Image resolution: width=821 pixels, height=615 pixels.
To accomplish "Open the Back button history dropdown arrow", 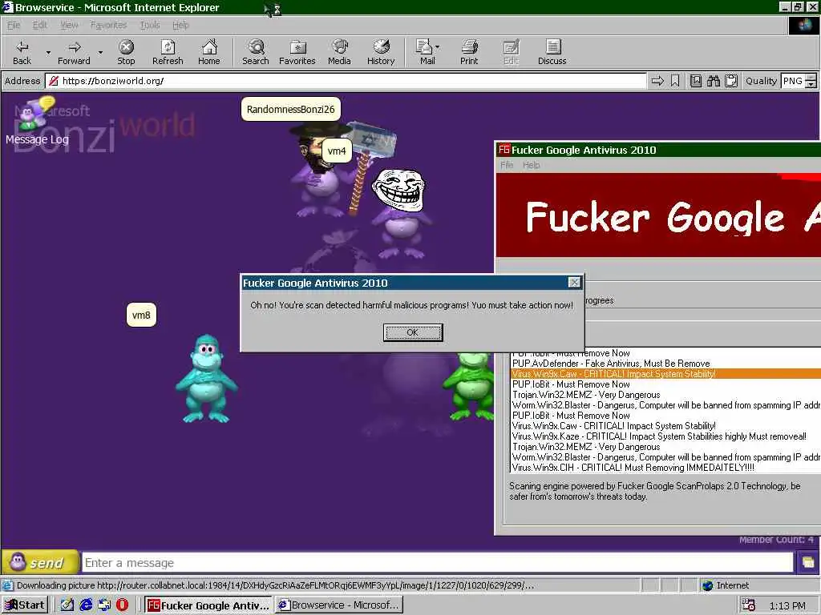I will click(48, 52).
